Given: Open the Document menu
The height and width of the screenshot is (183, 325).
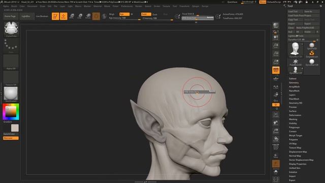Looking at the screenshot, I should tap(32, 6).
